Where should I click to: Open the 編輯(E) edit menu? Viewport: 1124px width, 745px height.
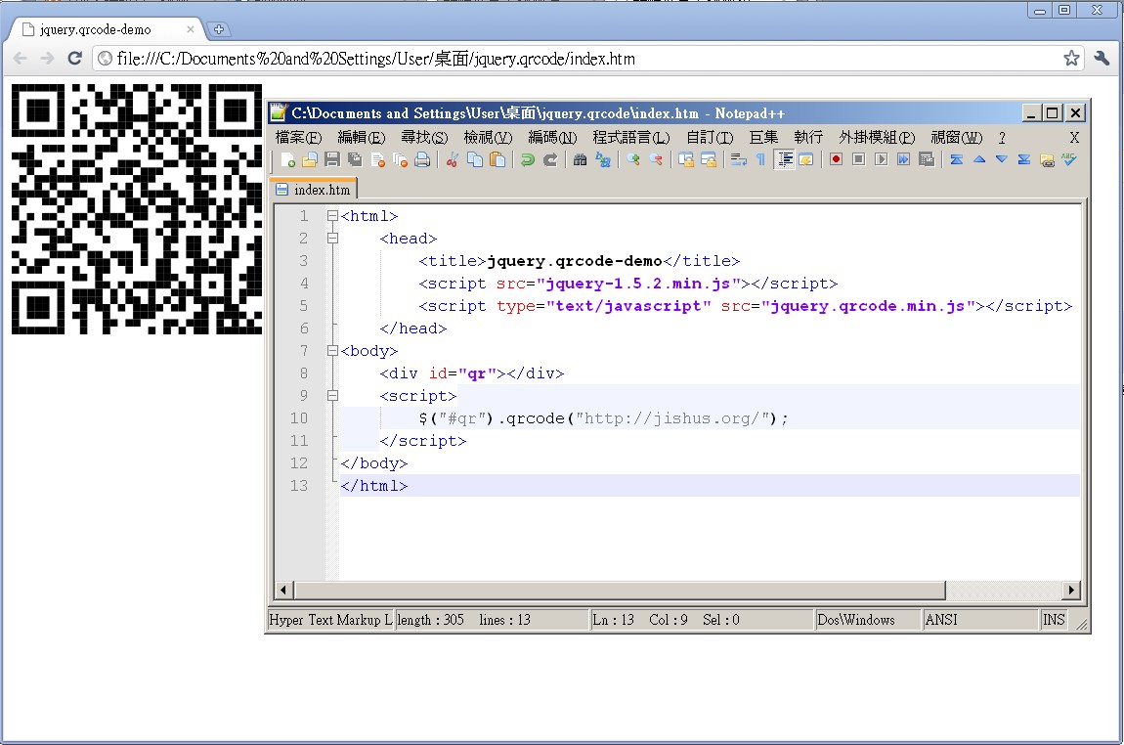(x=362, y=137)
